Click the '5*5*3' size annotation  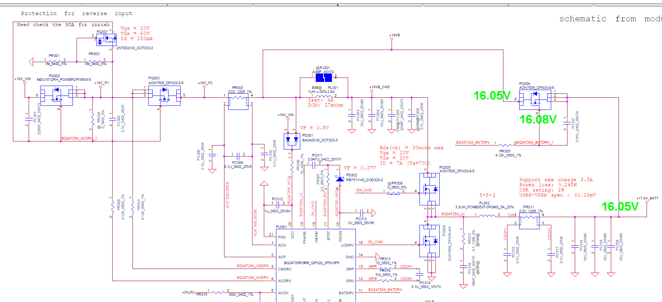pos(487,195)
